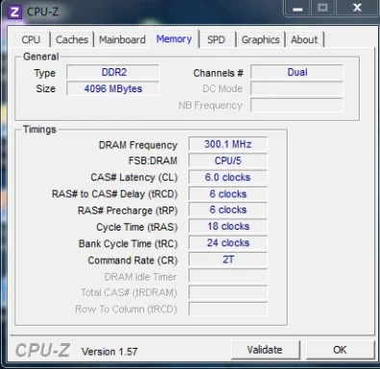380x369 pixels.
Task: Click the Command Rate value 2T
Action: pyautogui.click(x=228, y=259)
